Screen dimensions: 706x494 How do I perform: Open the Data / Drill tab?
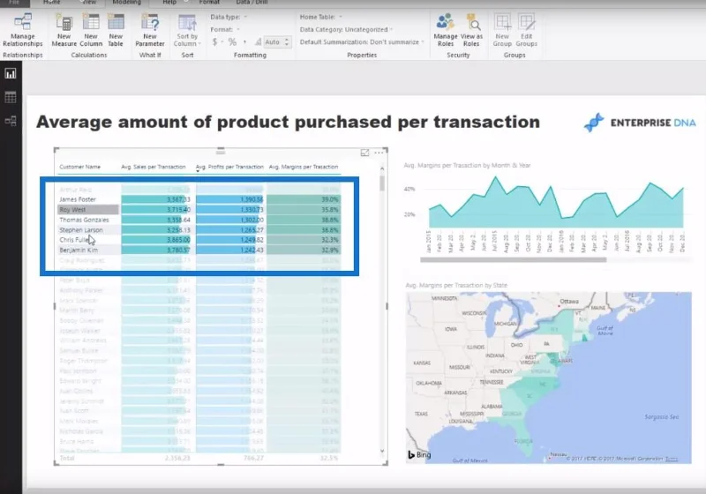[x=252, y=3]
